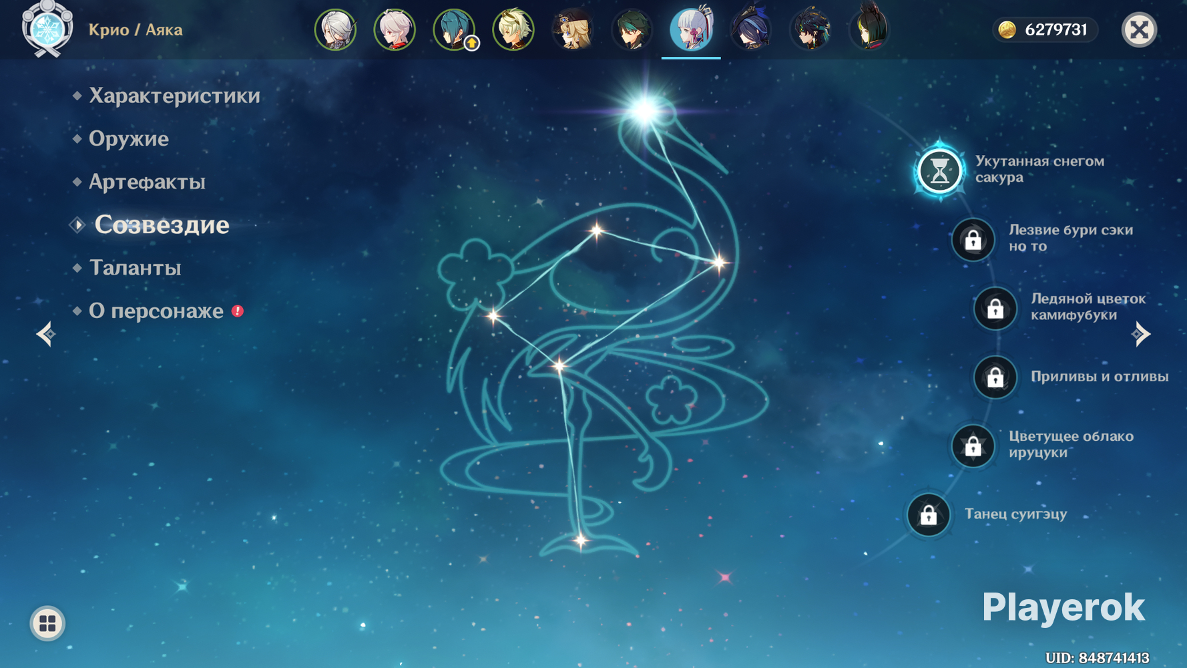Go to the next character with right arrow

click(x=1141, y=334)
